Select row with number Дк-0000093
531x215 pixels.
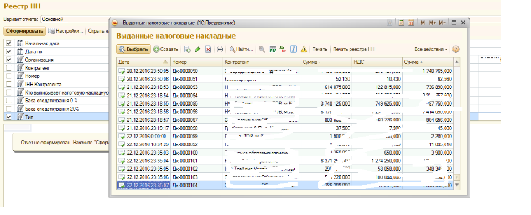pyautogui.click(x=285, y=87)
